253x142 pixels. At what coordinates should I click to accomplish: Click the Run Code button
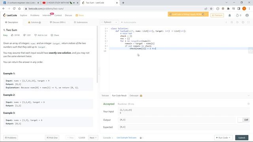click(x=223, y=138)
